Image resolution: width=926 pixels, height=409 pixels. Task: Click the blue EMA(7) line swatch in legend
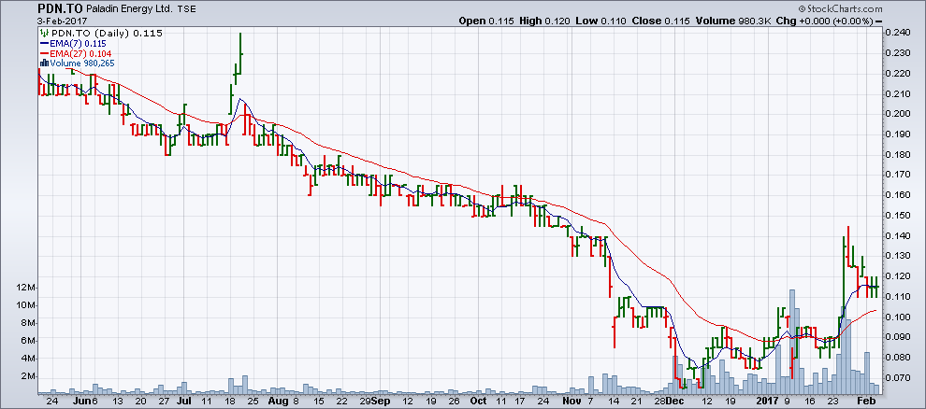click(x=44, y=44)
